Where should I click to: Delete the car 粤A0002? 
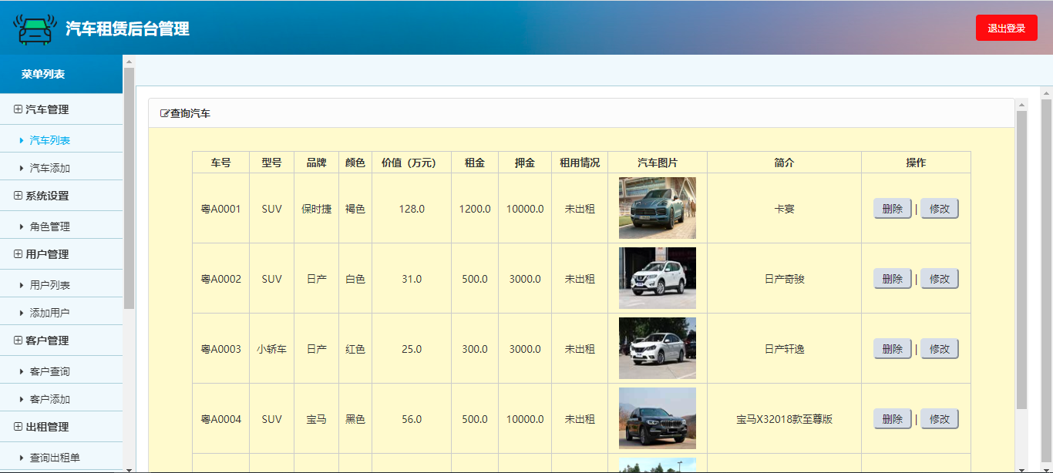click(x=893, y=279)
